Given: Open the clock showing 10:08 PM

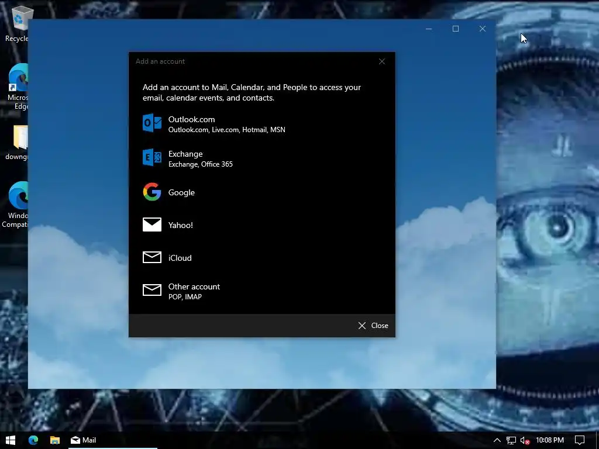Looking at the screenshot, I should 550,440.
